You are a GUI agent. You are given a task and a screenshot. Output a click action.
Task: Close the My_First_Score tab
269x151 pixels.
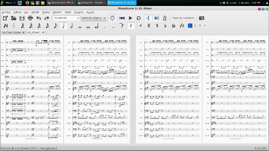(x=23, y=32)
